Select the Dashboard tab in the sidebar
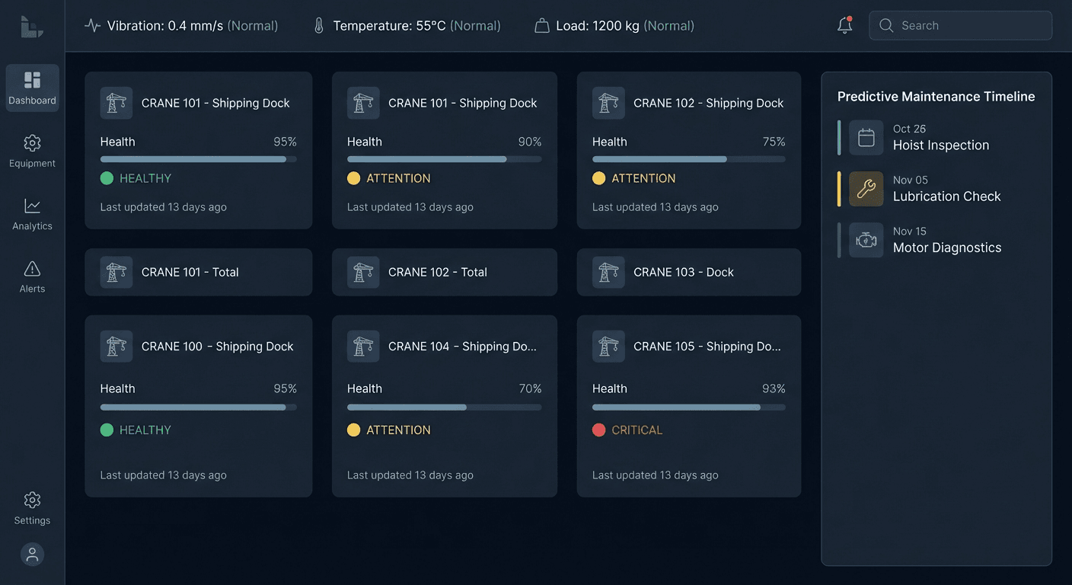This screenshot has width=1072, height=585. click(x=32, y=88)
